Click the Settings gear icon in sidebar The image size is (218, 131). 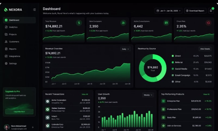6,63
